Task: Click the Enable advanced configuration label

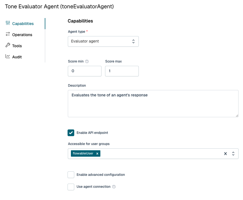Action: (x=101, y=175)
